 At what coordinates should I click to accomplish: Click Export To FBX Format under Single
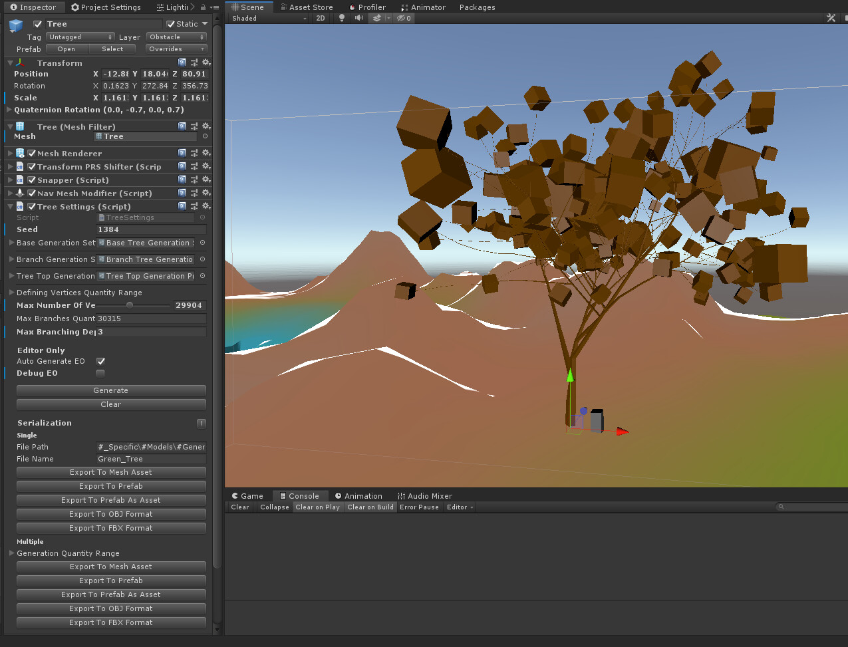click(111, 527)
